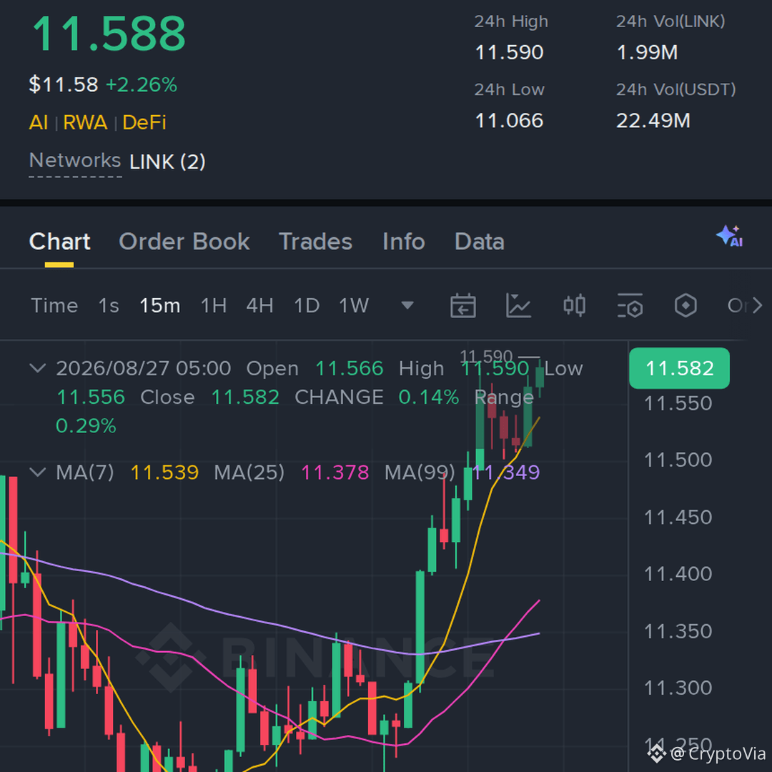Viewport: 772px width, 772px height.
Task: Click the 24h Low value 11.066
Action: click(x=509, y=121)
